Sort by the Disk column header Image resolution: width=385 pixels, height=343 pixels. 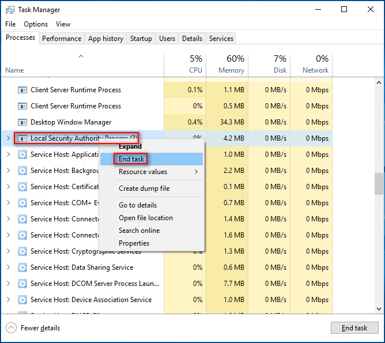269,65
